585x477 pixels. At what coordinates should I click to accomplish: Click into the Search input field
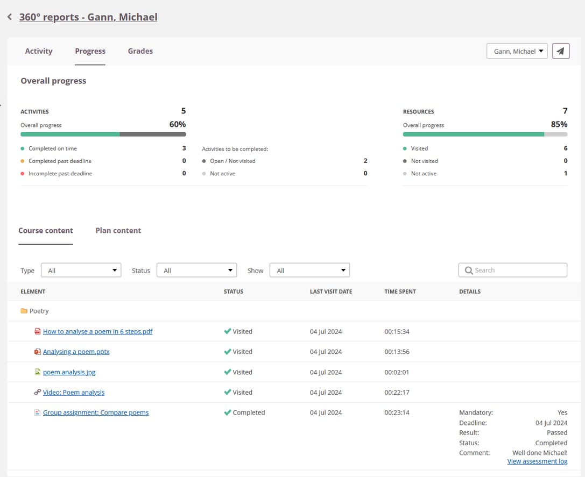coord(518,270)
